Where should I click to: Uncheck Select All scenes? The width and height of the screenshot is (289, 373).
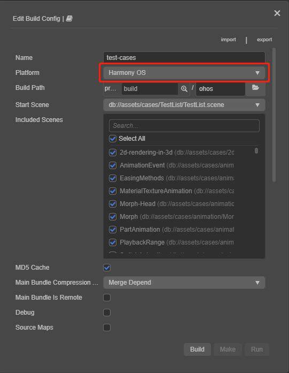(x=113, y=139)
